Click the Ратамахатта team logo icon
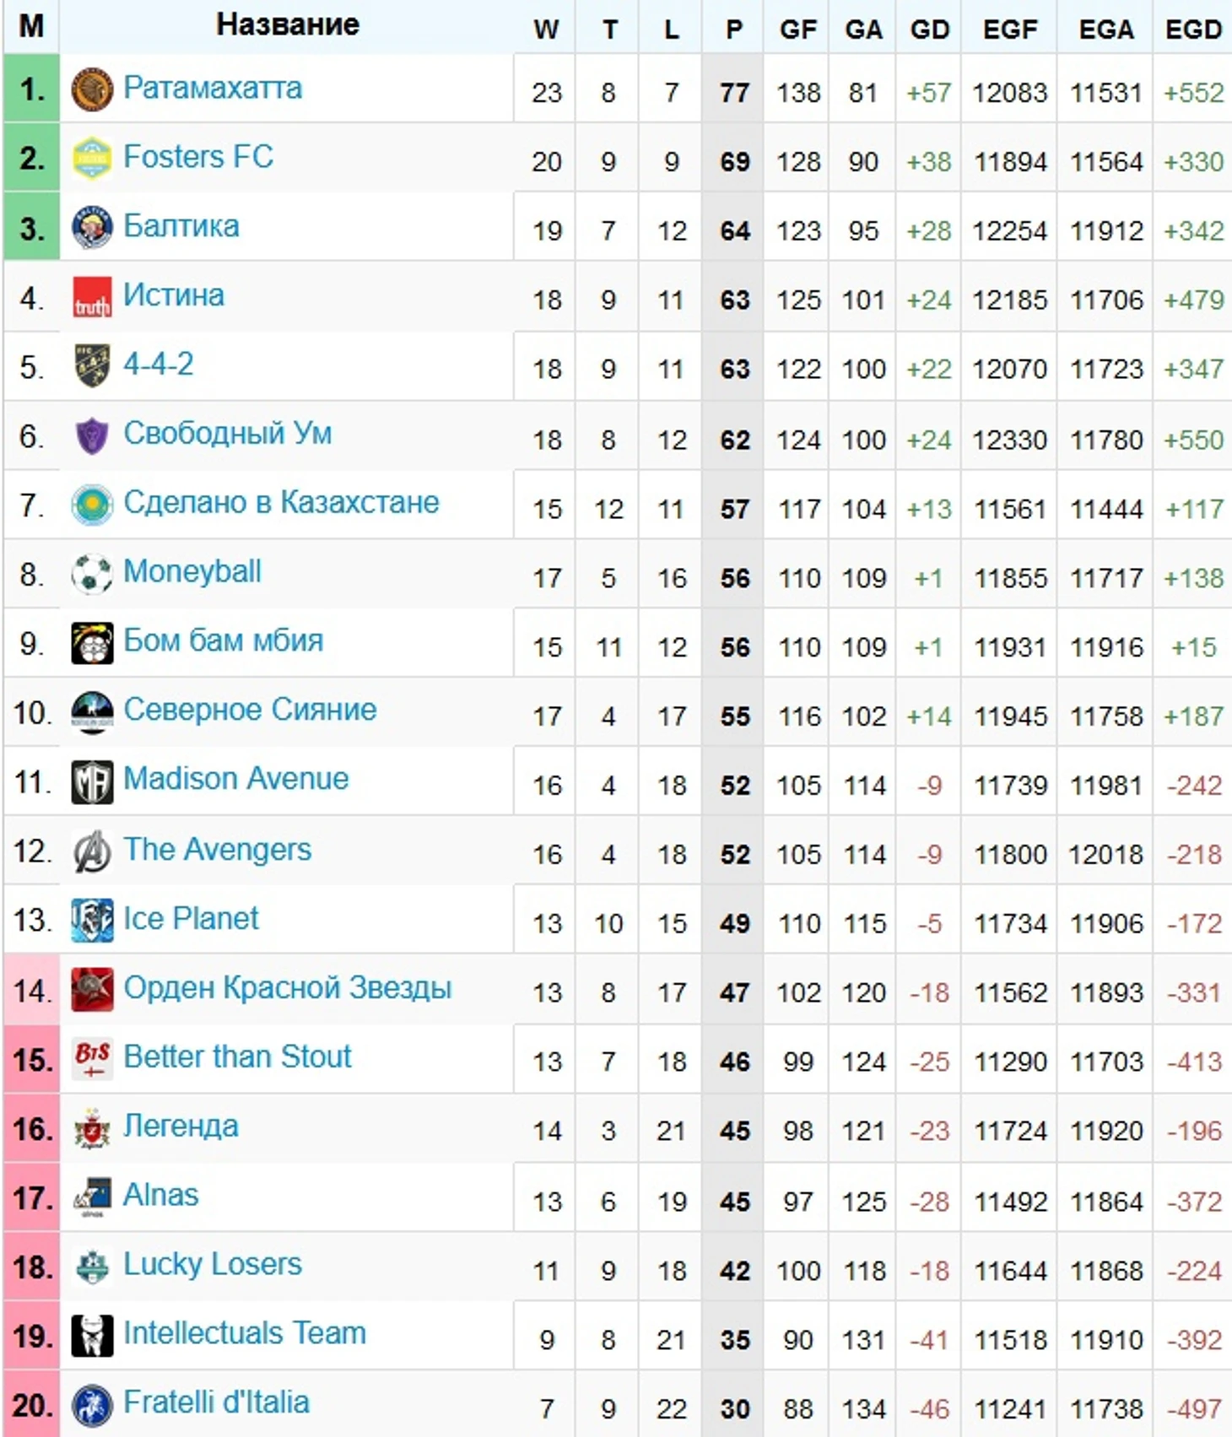1232x1437 pixels. (x=92, y=89)
